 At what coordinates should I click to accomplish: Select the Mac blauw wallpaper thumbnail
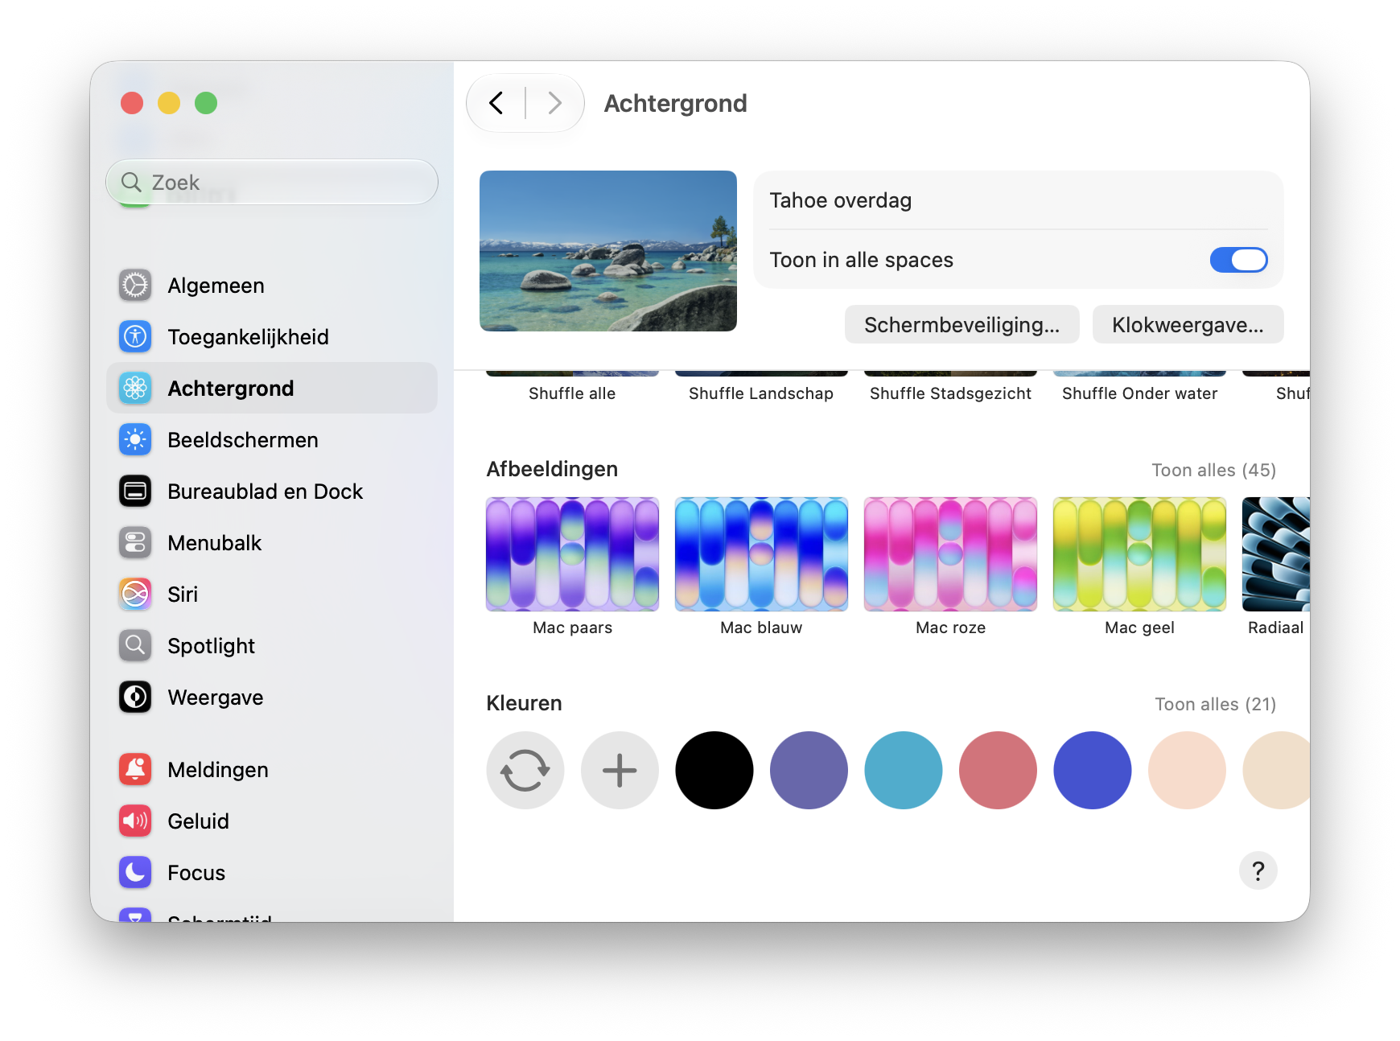762,554
